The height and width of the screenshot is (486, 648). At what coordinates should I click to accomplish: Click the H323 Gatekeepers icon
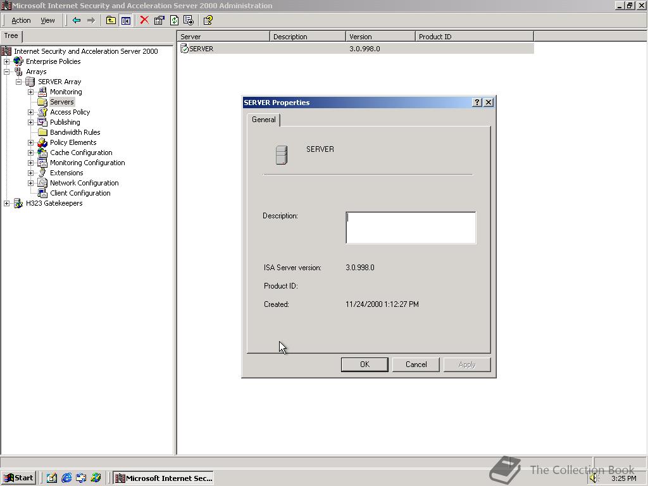coord(18,203)
